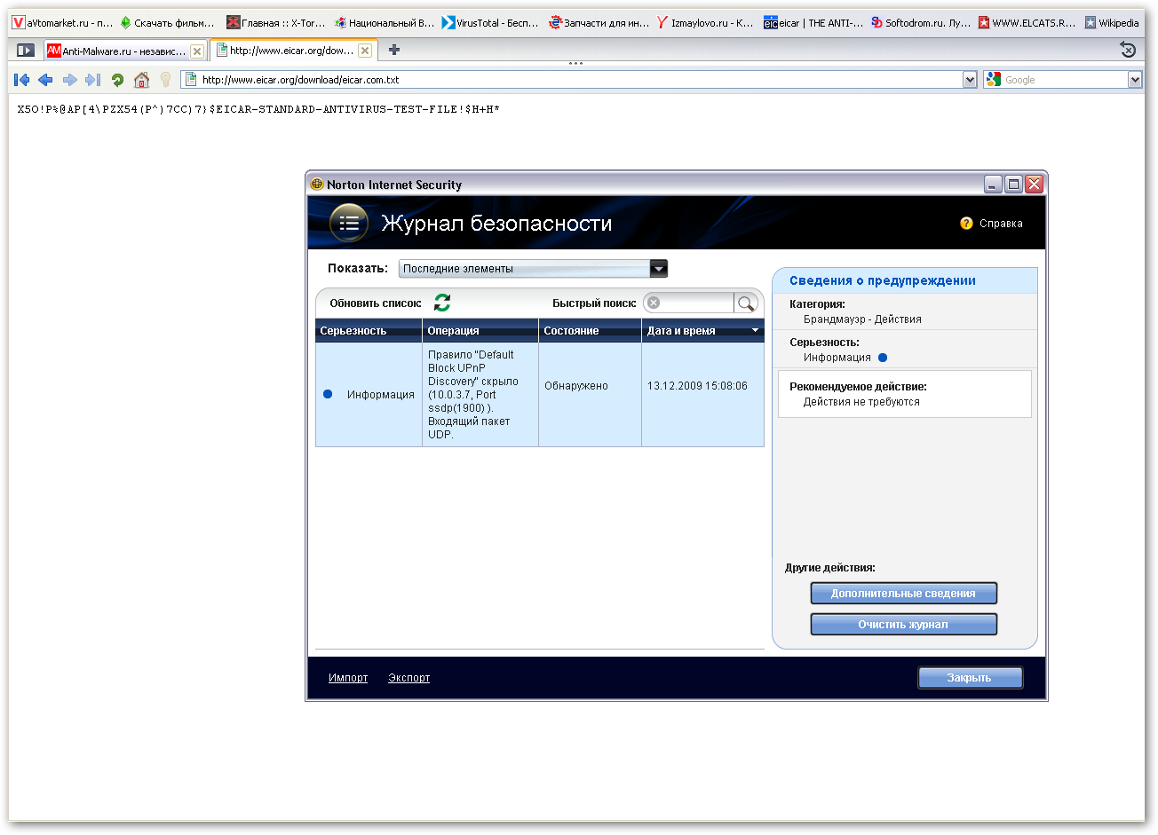Open the WWW.ELCATS.R... bookmark
This screenshot has height=835, width=1158.
pyautogui.click(x=1027, y=23)
